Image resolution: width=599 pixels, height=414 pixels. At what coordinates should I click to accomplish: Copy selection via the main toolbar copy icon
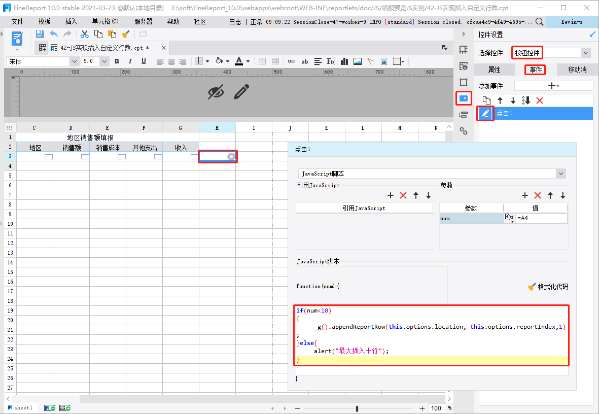click(98, 34)
